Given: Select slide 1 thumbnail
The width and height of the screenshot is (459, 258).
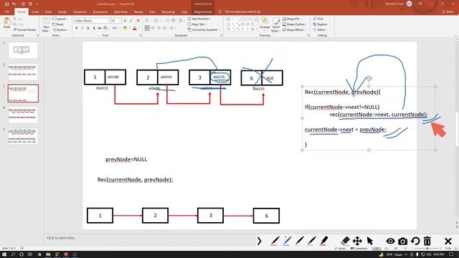Looking at the screenshot, I should point(23,50).
